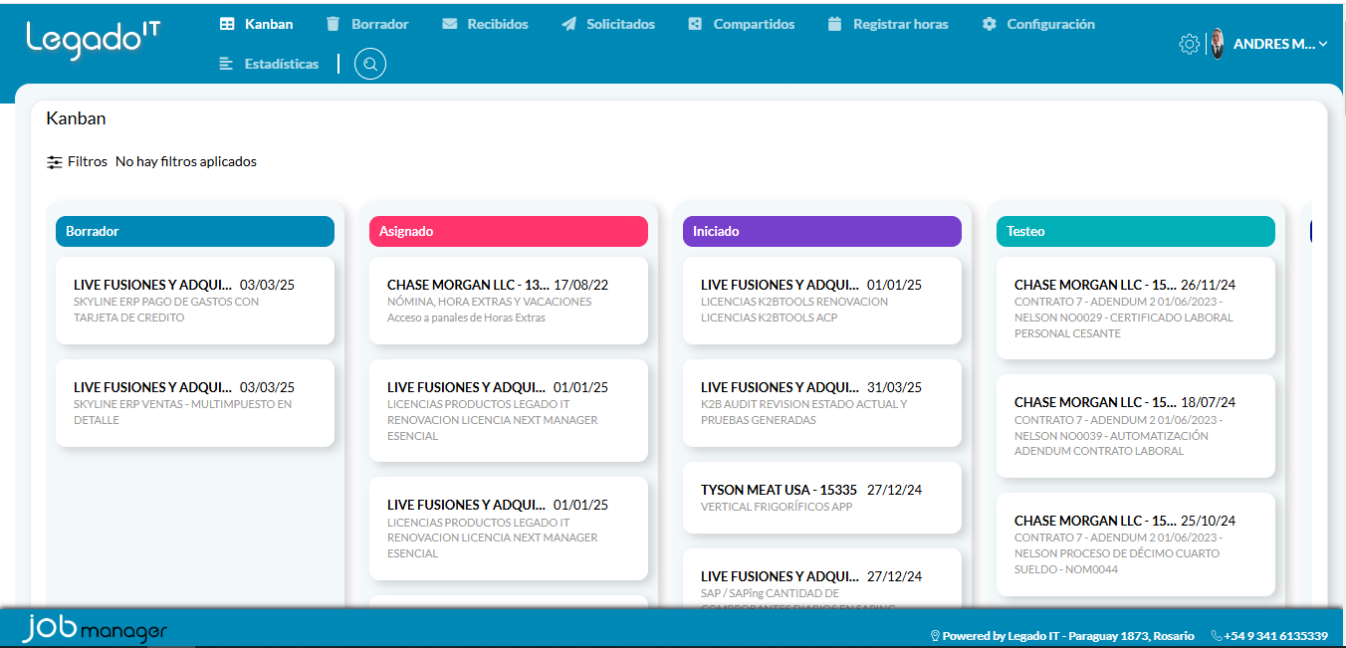Open the Registrar horas menu item
This screenshot has height=648, width=1346.
point(888,24)
